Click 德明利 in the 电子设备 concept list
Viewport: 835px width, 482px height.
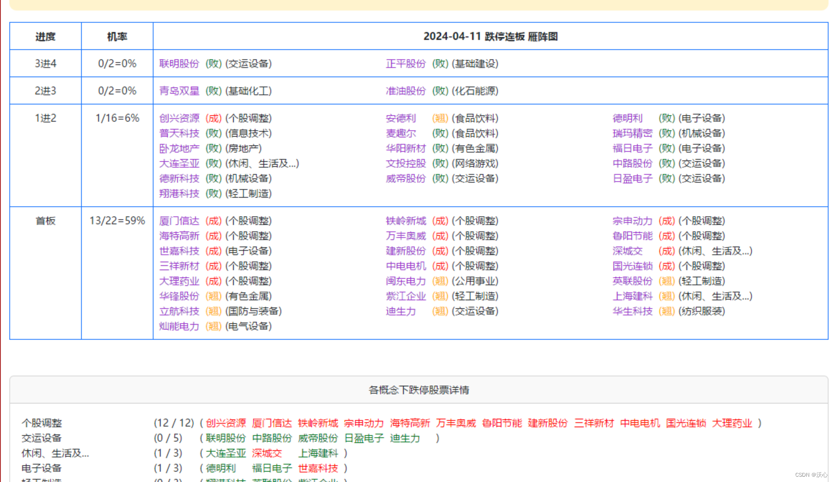pos(220,468)
